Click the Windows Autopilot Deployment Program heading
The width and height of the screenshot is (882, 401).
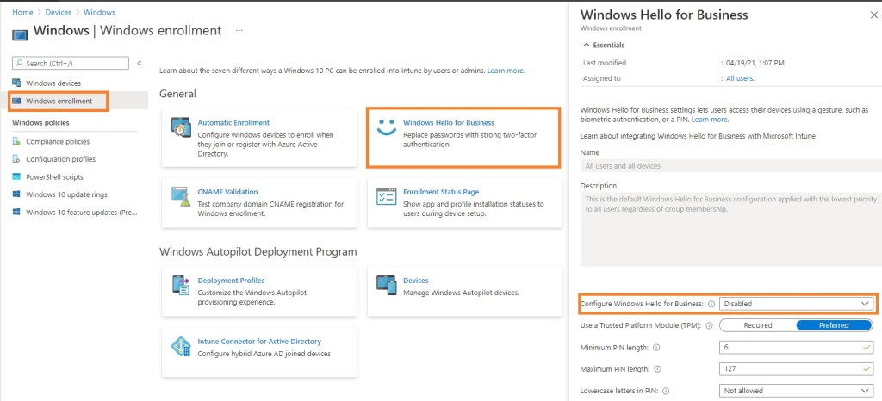[x=258, y=251]
